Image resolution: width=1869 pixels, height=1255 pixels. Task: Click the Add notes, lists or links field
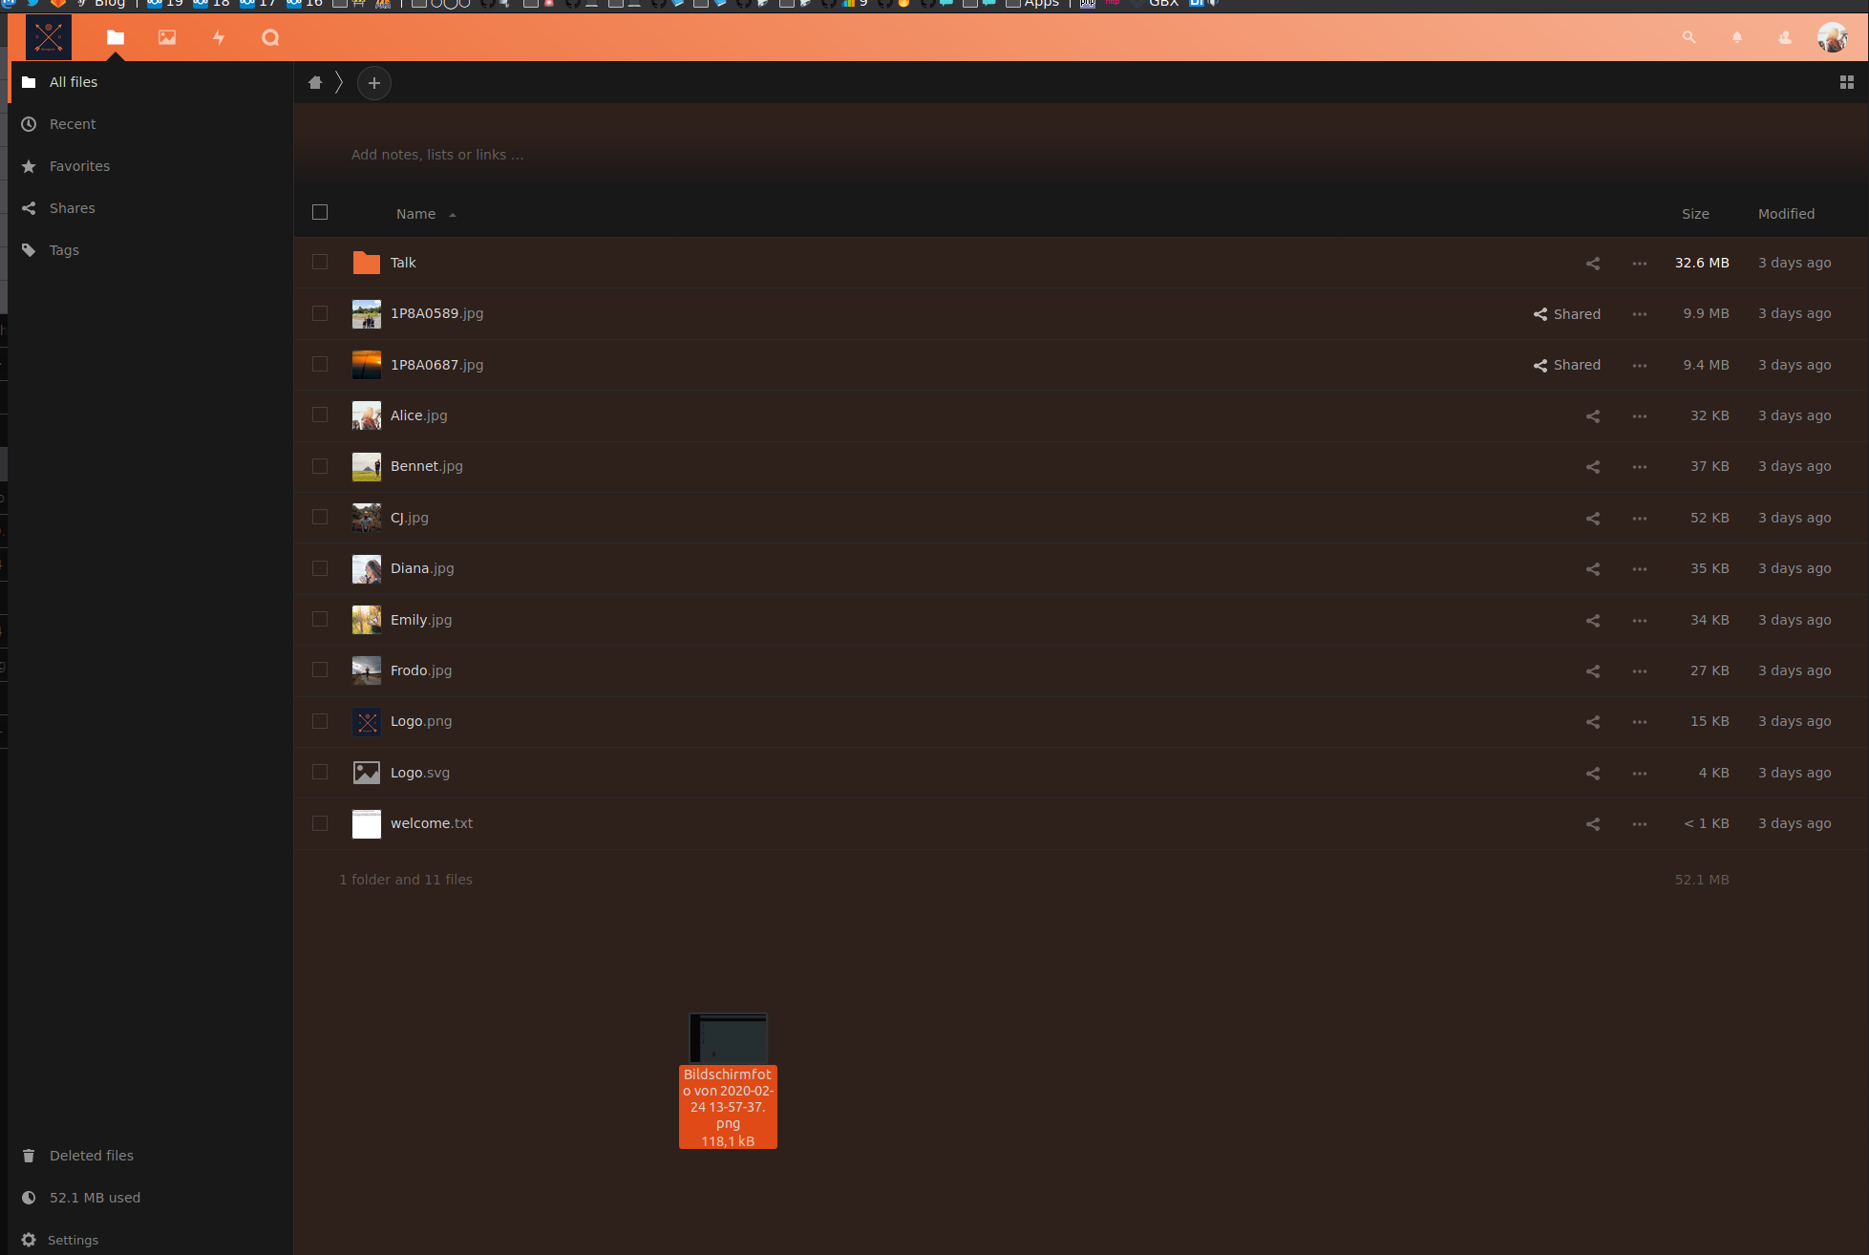[x=437, y=155]
